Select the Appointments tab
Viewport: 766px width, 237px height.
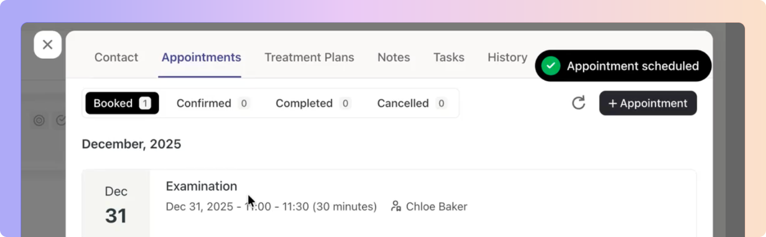coord(201,57)
